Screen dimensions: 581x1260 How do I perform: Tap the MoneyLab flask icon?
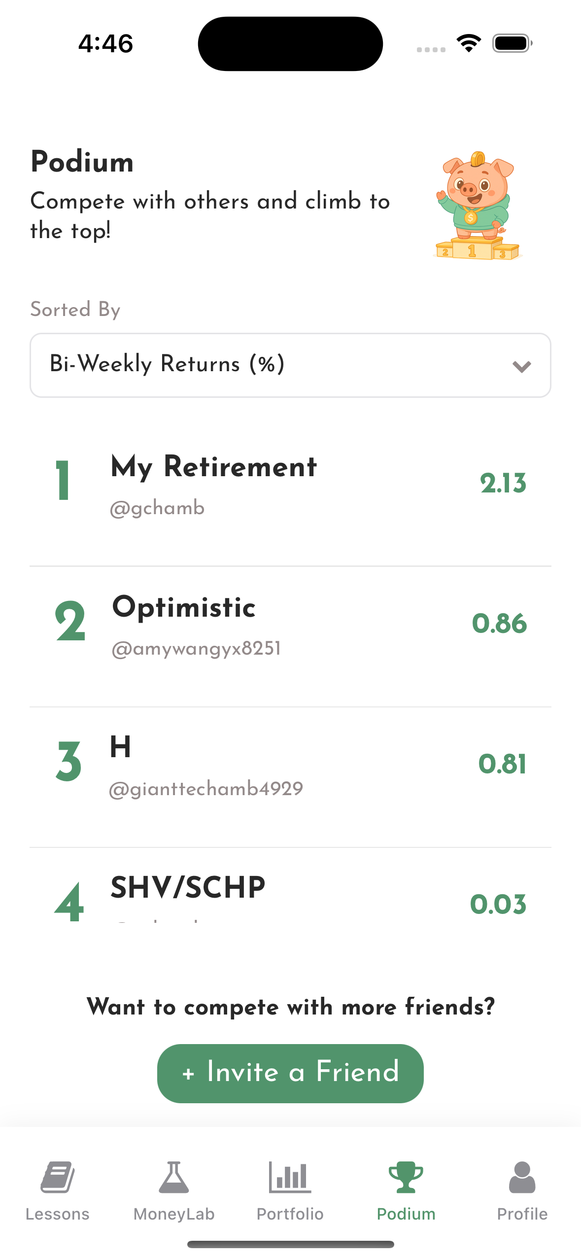pyautogui.click(x=174, y=1177)
